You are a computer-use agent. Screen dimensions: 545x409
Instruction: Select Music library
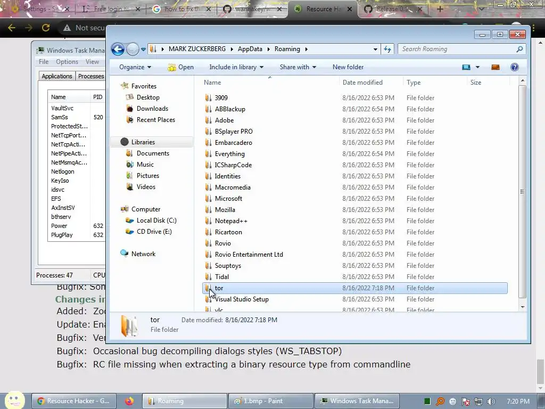[145, 165]
